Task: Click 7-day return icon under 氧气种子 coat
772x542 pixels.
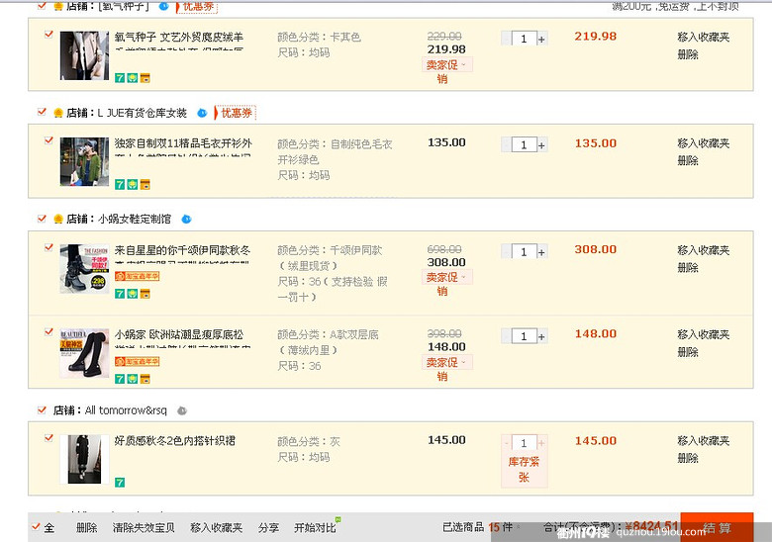Action: [120, 78]
